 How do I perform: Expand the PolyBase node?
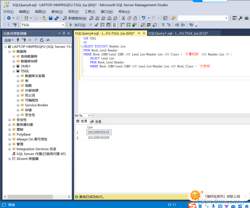click(9, 135)
